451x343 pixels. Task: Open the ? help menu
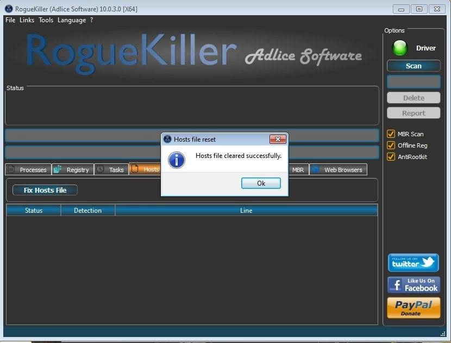(x=91, y=20)
